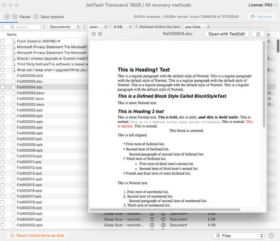The height and width of the screenshot is (241, 280).
Task: Check the box for file000003.doc
Action: [x=3, y=81]
